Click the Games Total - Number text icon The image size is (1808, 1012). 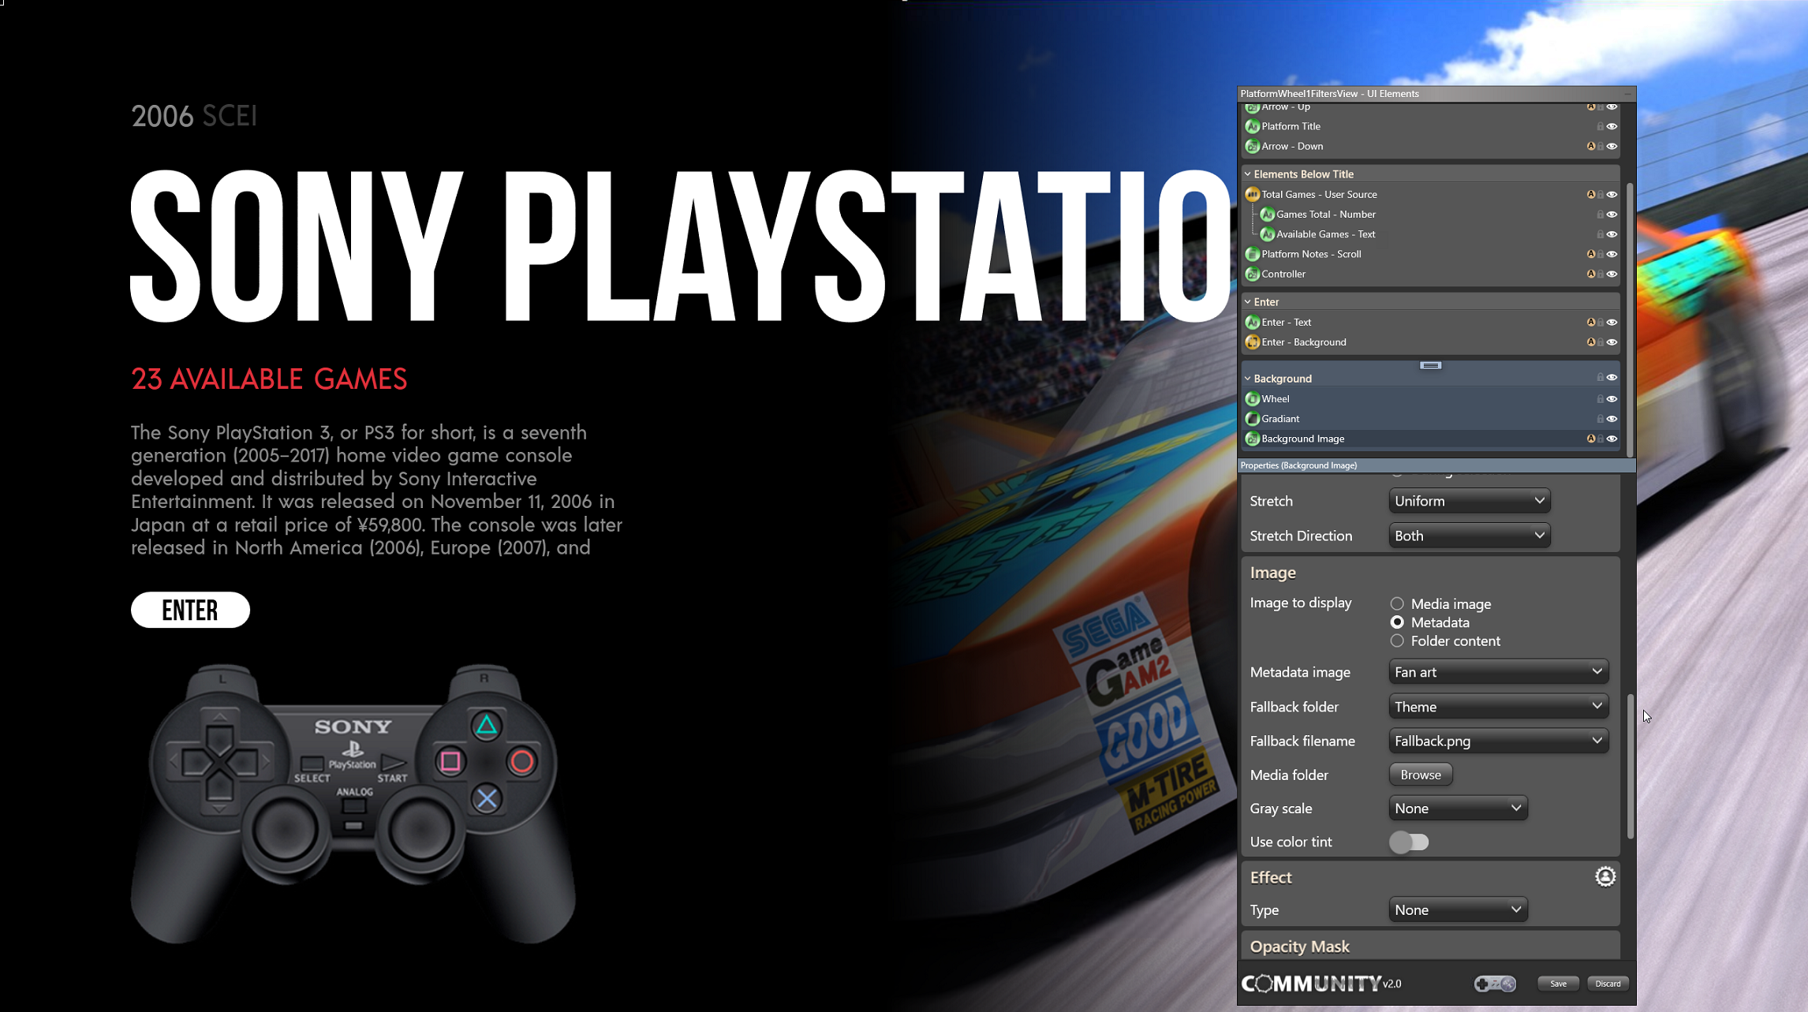pos(1267,215)
